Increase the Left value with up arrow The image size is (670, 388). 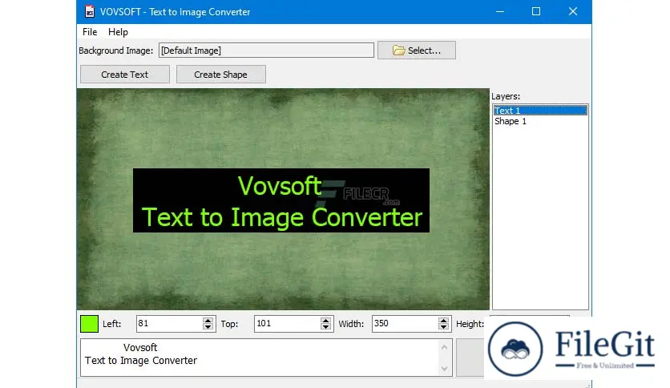pyautogui.click(x=208, y=320)
